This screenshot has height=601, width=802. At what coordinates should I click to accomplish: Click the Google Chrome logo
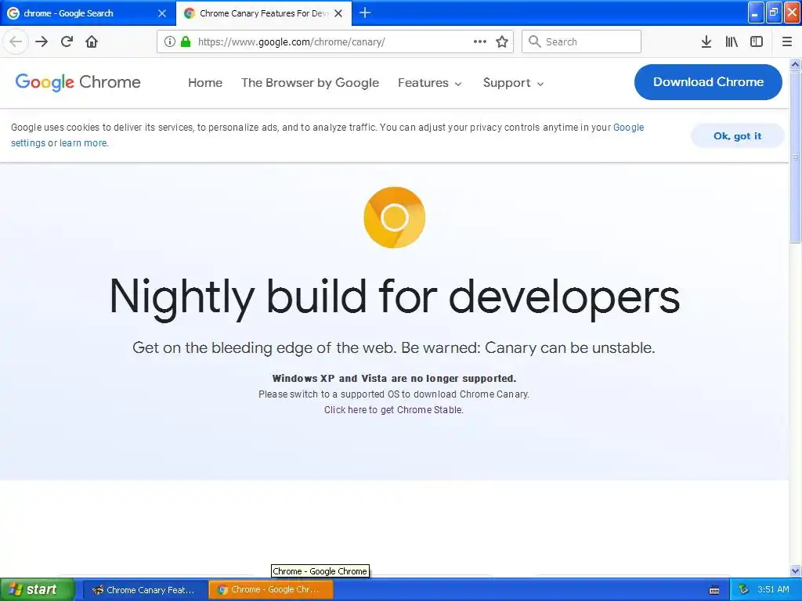pyautogui.click(x=78, y=82)
